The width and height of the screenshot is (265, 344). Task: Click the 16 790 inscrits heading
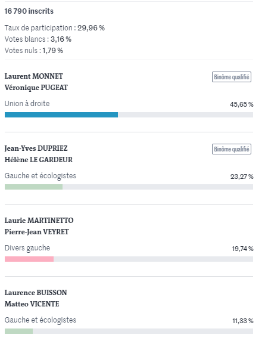click(x=29, y=11)
